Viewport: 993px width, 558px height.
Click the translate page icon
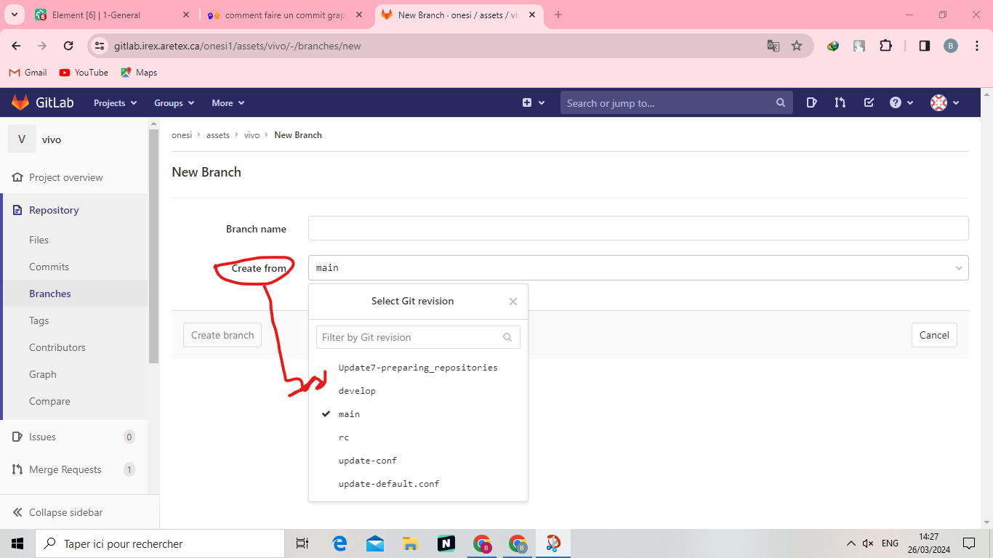(x=773, y=46)
